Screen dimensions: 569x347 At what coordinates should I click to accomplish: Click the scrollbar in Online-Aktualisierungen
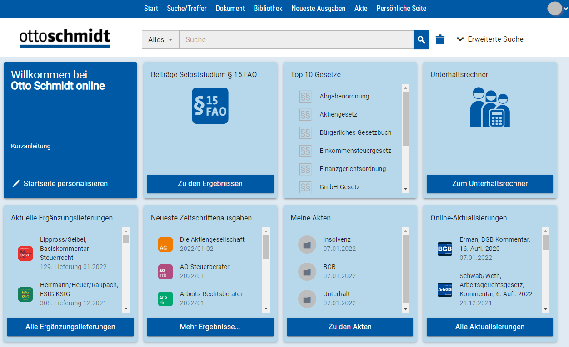point(545,270)
